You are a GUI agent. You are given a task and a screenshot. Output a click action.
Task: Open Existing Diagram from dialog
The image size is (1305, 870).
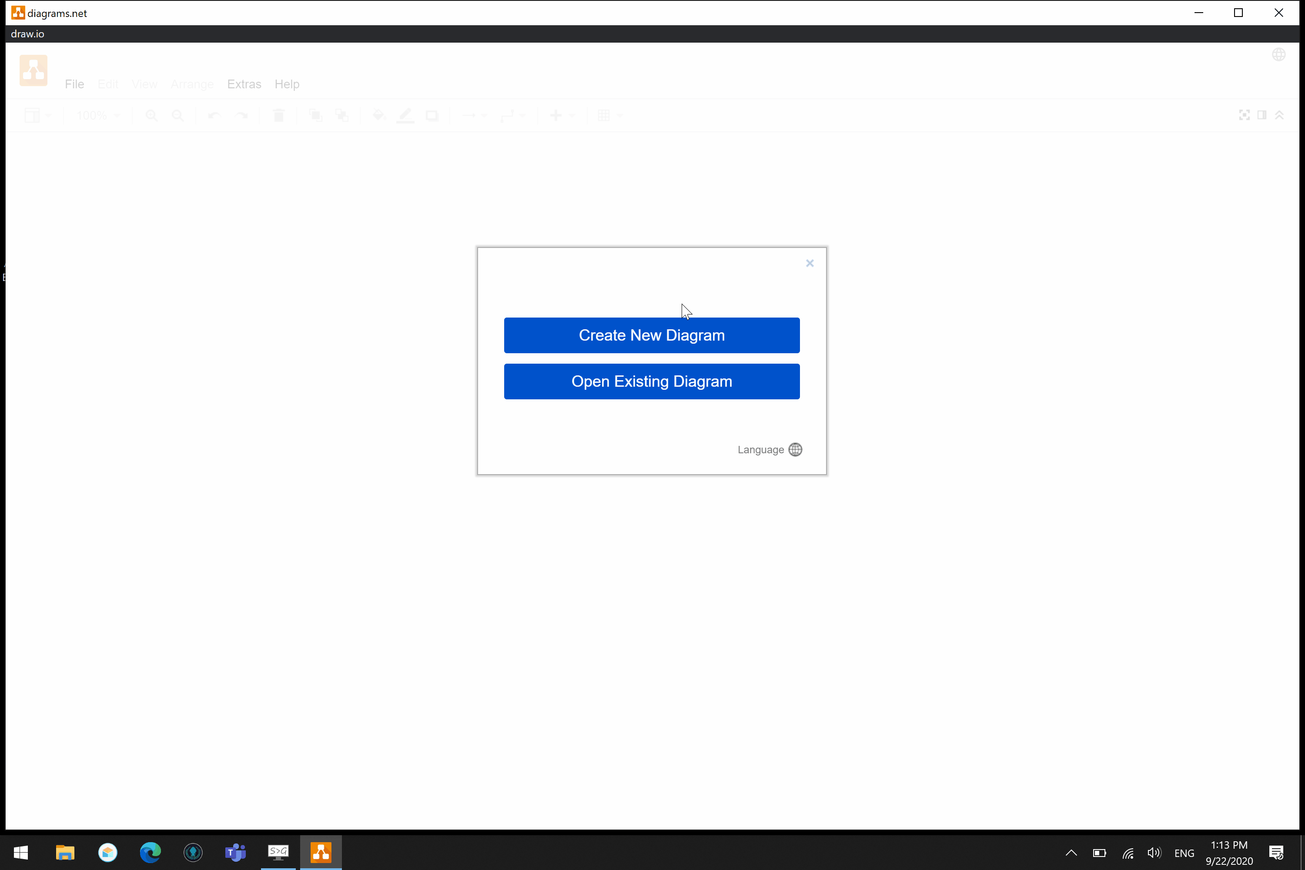652,381
